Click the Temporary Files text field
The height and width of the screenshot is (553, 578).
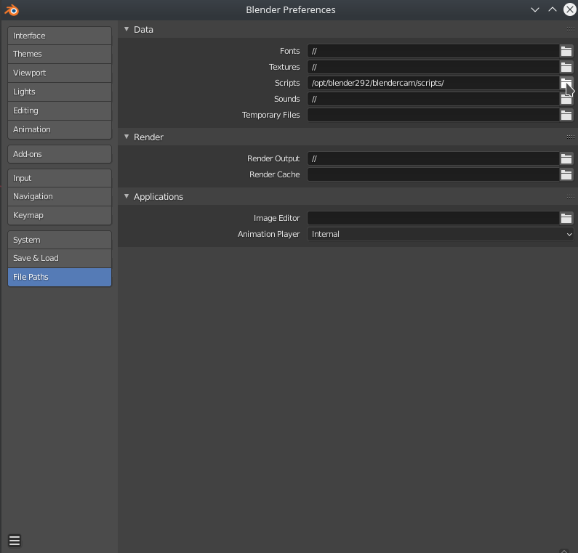click(x=432, y=115)
